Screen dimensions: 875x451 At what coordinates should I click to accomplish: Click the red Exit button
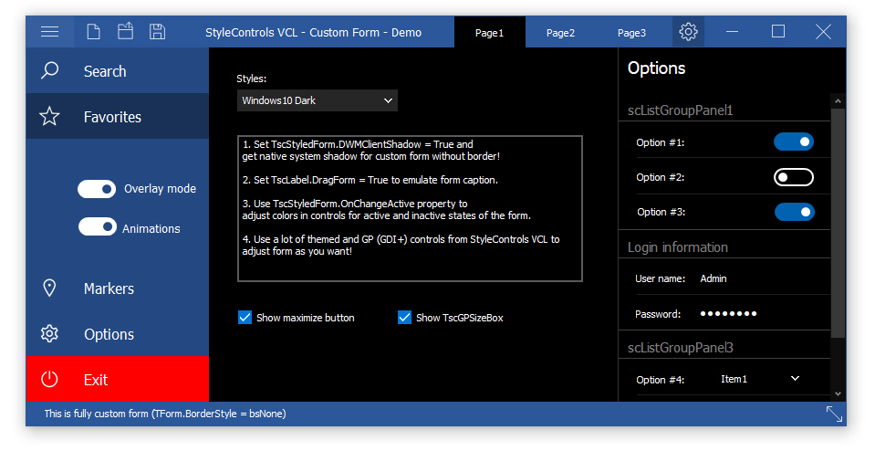tap(117, 379)
